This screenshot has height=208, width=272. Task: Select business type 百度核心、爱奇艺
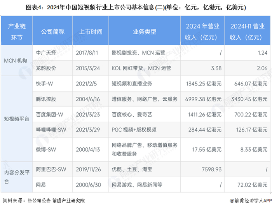(132, 114)
